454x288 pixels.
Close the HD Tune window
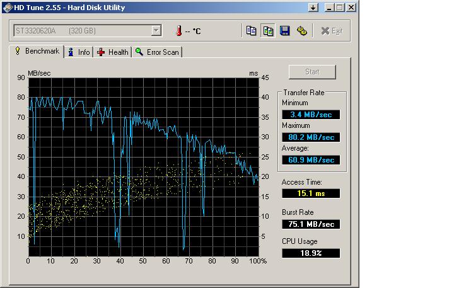[351, 8]
